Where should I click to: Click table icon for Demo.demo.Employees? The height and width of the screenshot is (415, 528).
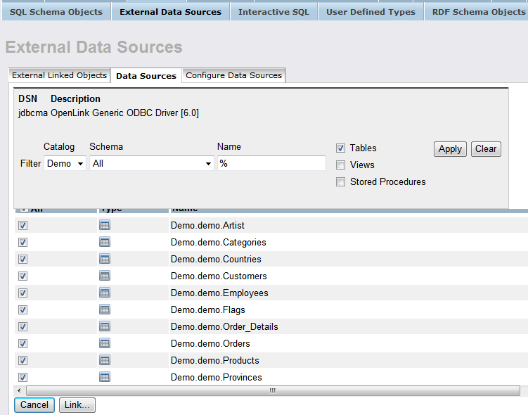coord(105,293)
